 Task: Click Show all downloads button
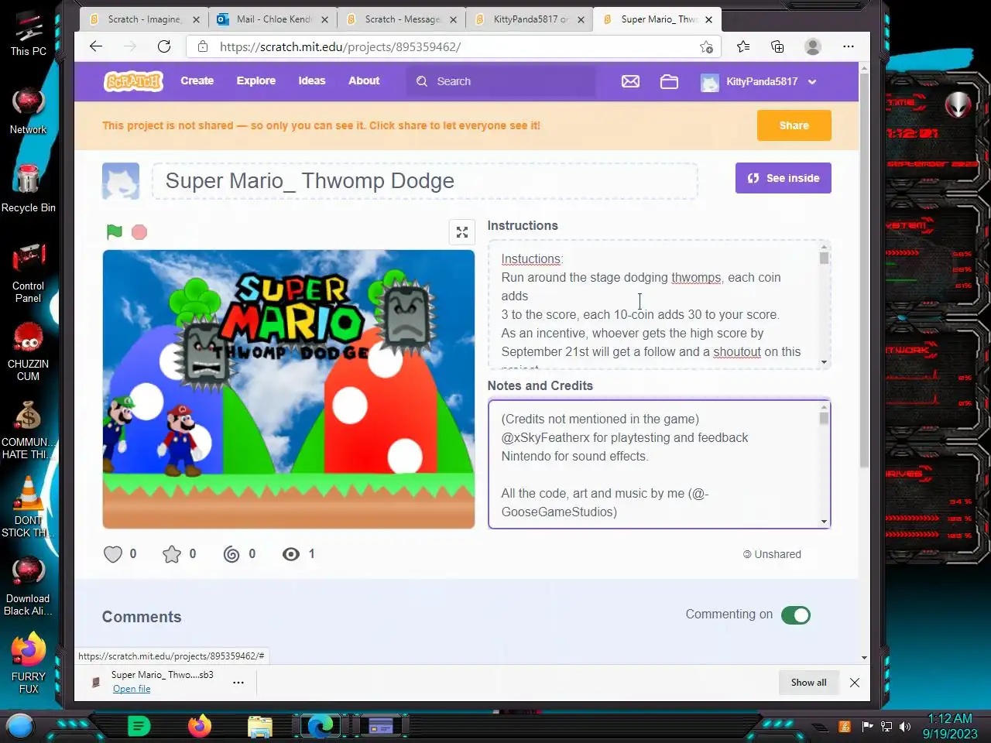coord(809,683)
